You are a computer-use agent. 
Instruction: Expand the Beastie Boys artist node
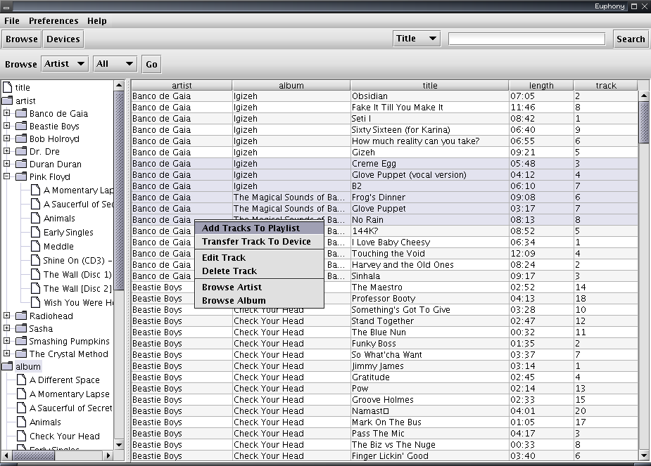click(6, 126)
